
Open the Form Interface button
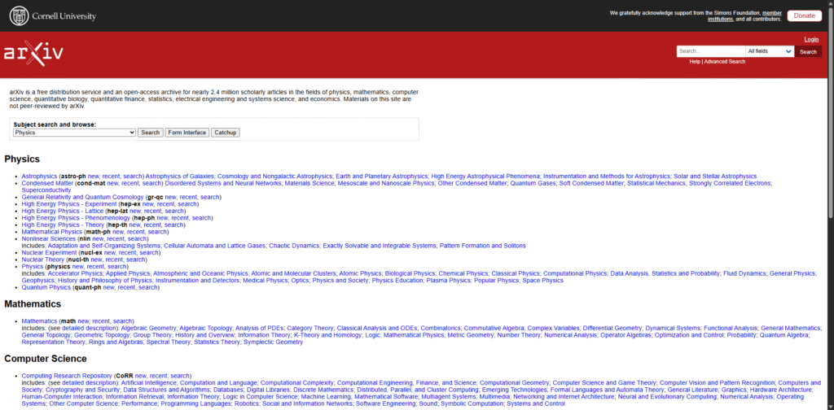(x=187, y=133)
